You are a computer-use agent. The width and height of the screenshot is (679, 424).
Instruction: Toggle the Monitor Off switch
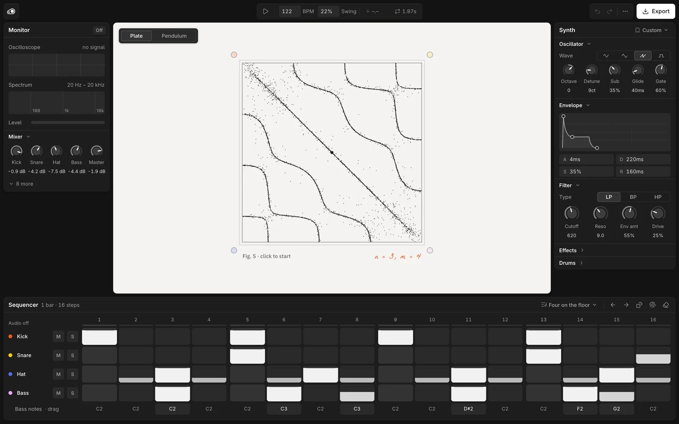(99, 30)
